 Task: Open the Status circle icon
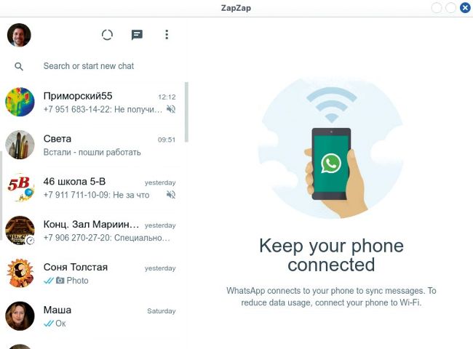tap(107, 35)
